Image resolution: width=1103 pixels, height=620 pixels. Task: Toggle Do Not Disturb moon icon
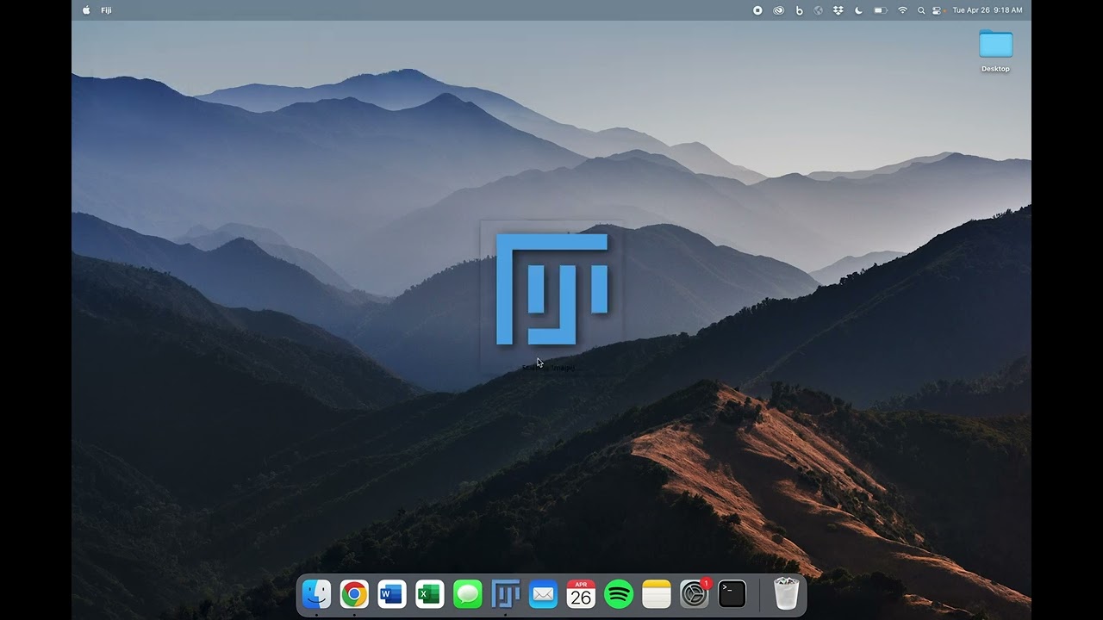[x=858, y=10]
